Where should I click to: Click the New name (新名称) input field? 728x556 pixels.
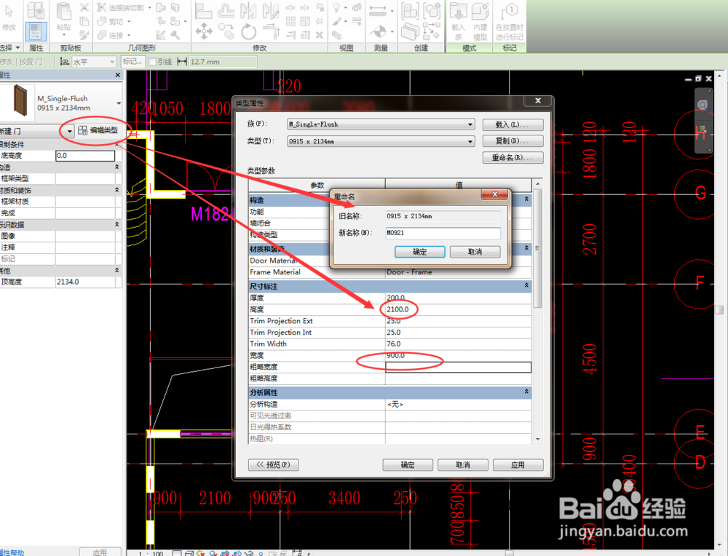point(443,233)
